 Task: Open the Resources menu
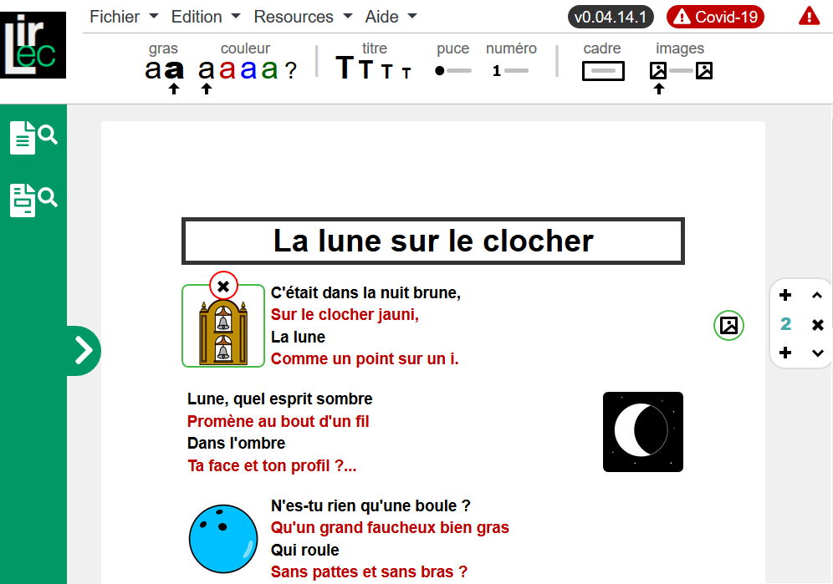(303, 17)
